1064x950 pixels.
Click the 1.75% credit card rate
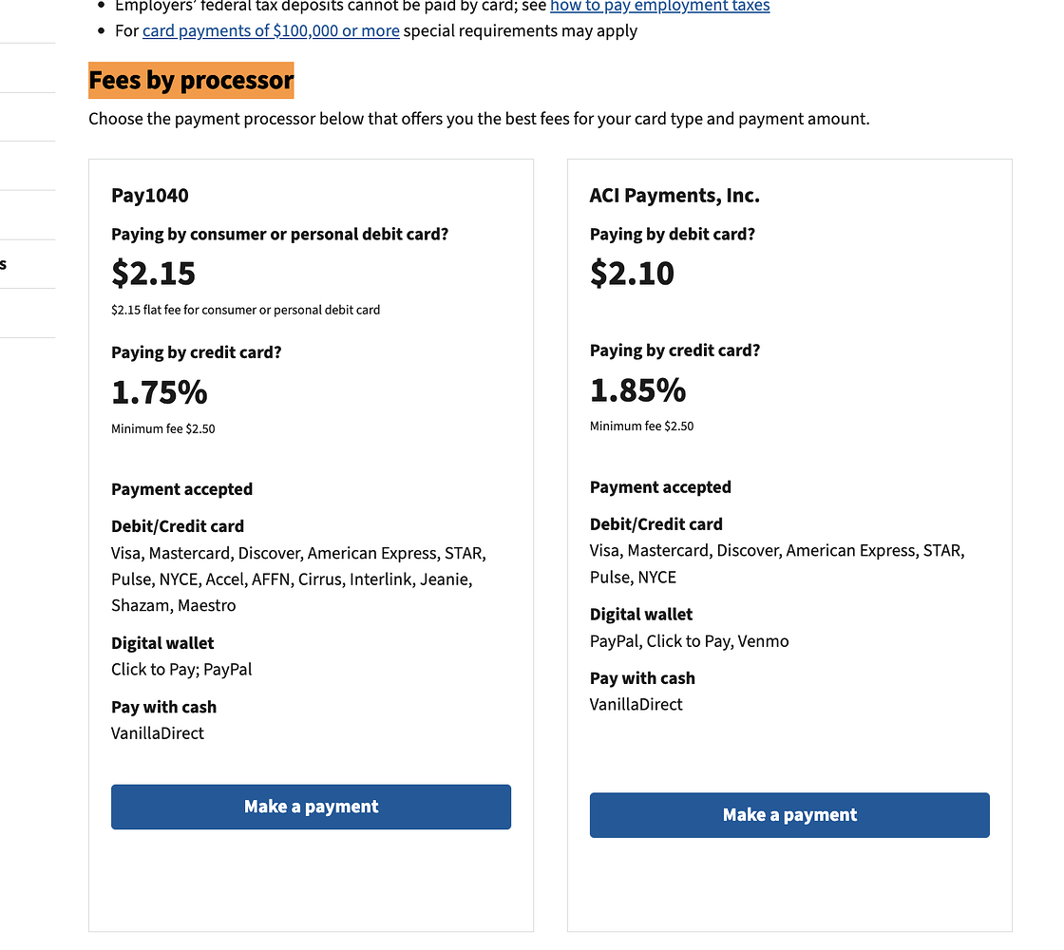pos(160,392)
